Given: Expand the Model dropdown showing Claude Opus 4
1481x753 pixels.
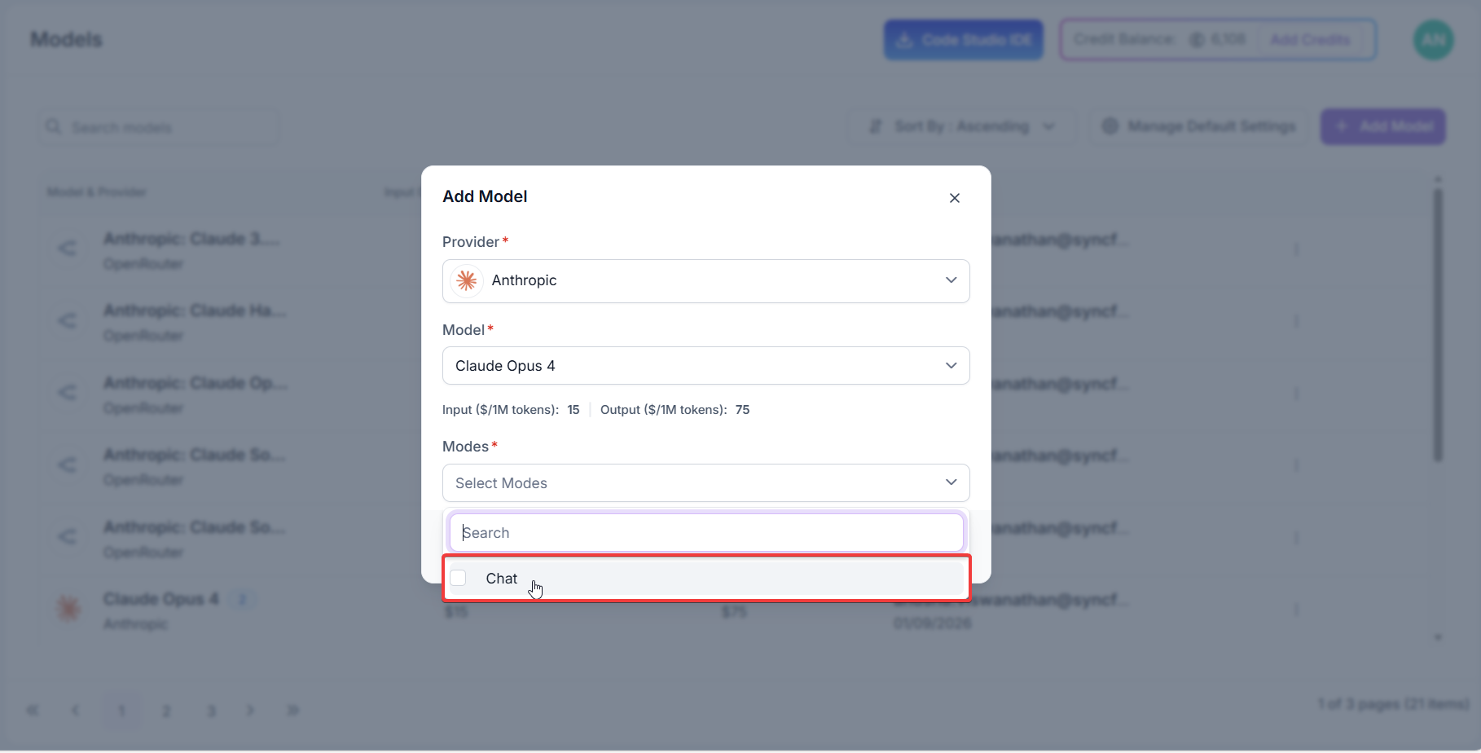Looking at the screenshot, I should point(705,366).
